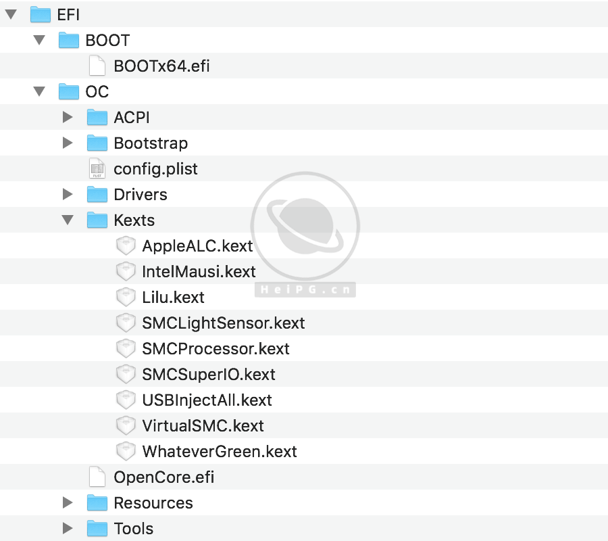Click the OpenCore.efi document icon
This screenshot has height=541, width=608.
tap(97, 477)
